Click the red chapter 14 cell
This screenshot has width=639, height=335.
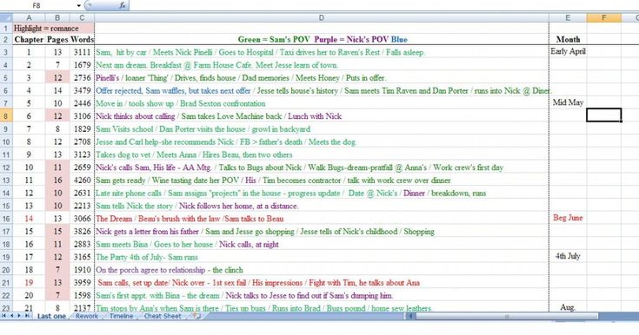29,219
